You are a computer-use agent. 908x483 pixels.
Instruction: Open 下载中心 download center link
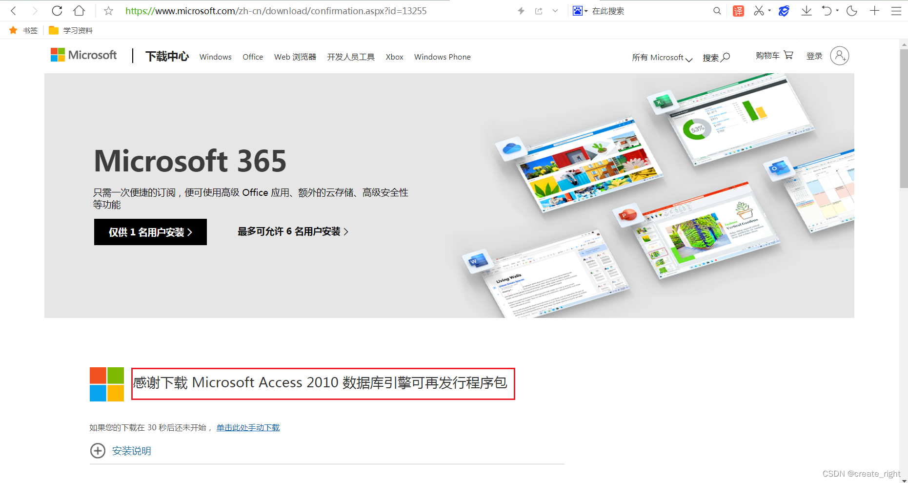point(167,57)
